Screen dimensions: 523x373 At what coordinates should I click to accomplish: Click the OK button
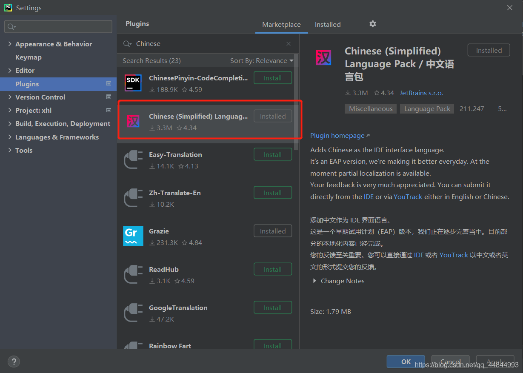point(406,362)
